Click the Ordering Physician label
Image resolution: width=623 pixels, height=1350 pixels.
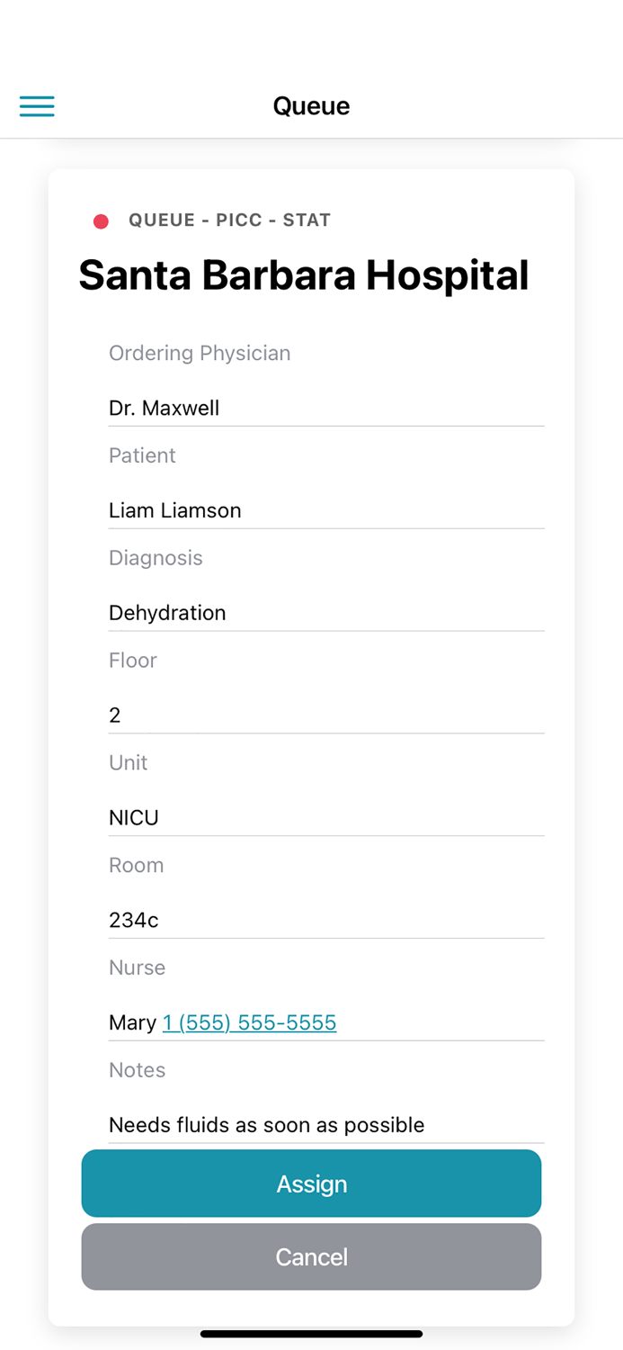(x=200, y=353)
